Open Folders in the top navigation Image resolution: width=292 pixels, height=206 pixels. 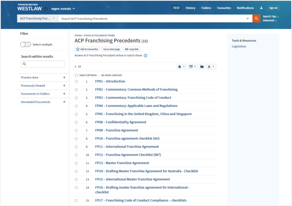coord(206,8)
